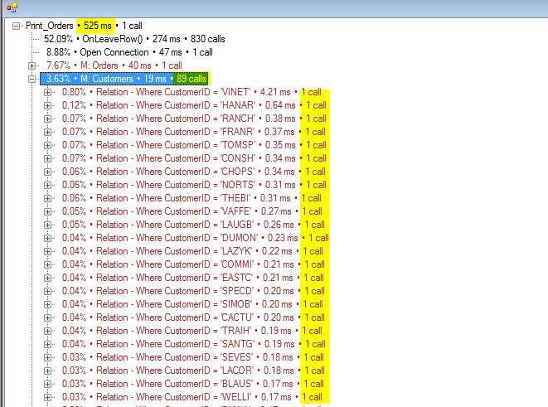Select the CustomerID = 'VINET' row text
Viewport: 548px width, 407px height.
pos(192,92)
